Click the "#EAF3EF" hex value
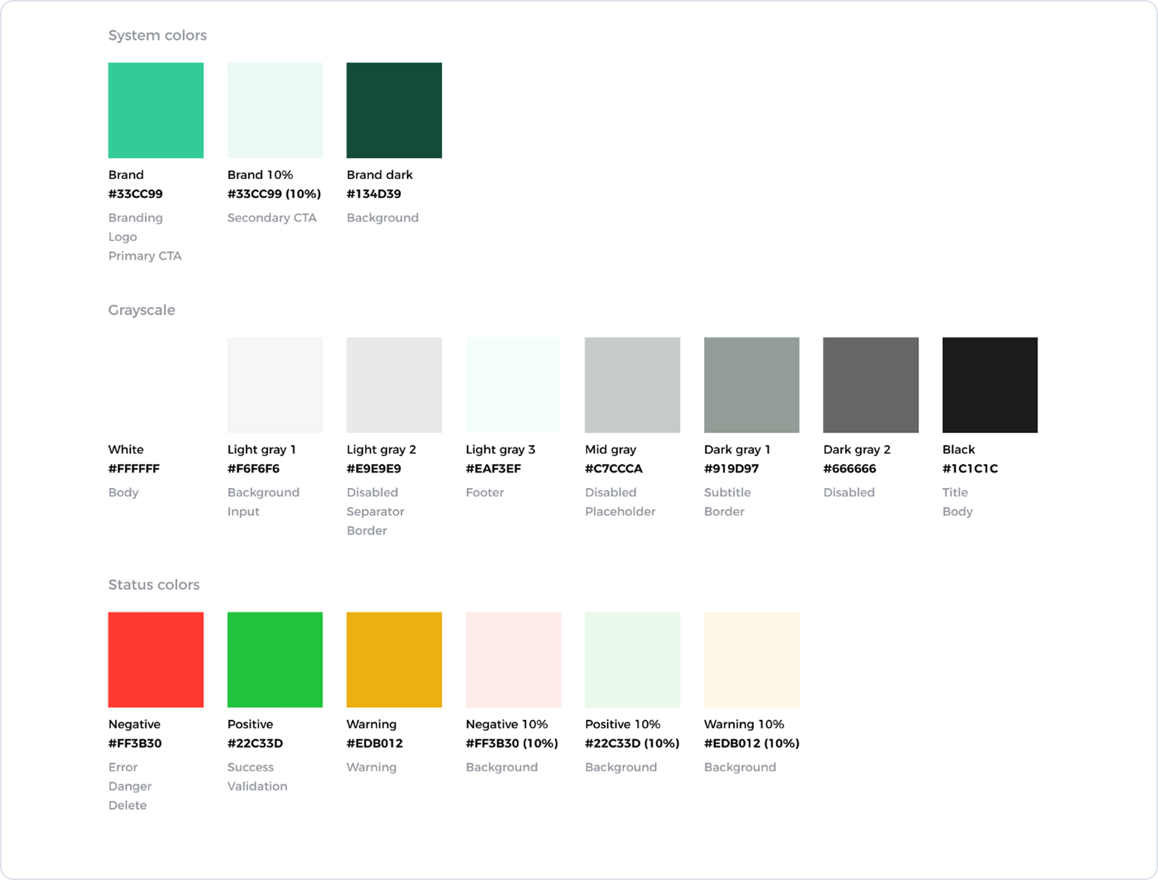 point(493,469)
